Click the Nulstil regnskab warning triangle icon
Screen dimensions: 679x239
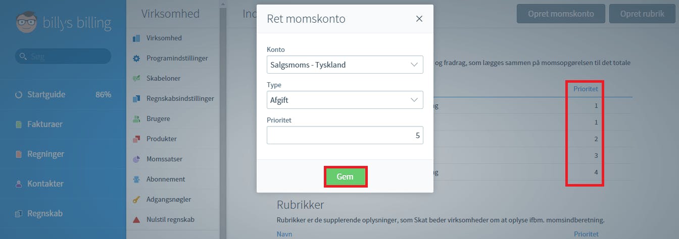[136, 220]
